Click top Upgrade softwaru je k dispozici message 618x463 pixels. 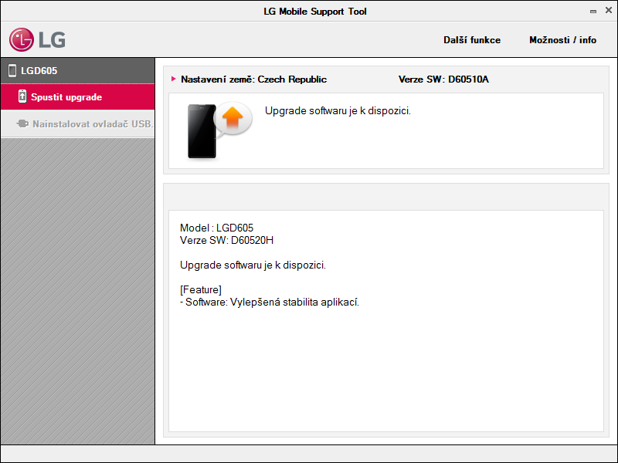[338, 110]
